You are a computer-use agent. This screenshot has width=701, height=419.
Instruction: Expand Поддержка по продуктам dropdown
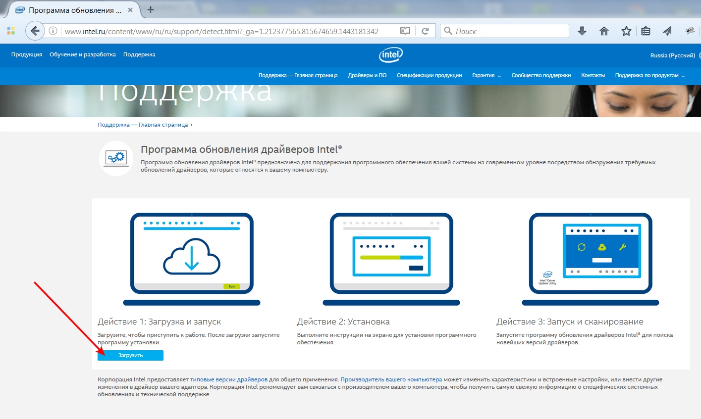tap(649, 75)
